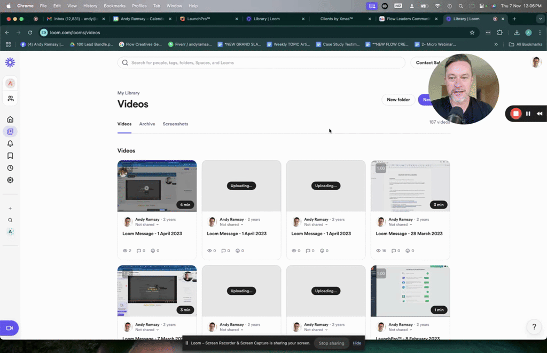Open the Control Center menu bar icon
547x353 pixels.
[482, 6]
